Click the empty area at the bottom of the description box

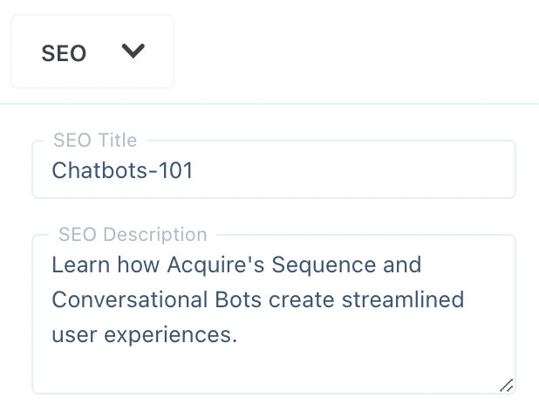274,370
